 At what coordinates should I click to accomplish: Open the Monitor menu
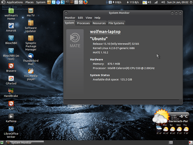tap(70, 18)
